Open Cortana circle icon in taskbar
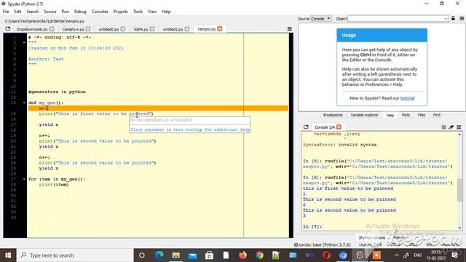This screenshot has width=466, height=262. tap(142, 255)
